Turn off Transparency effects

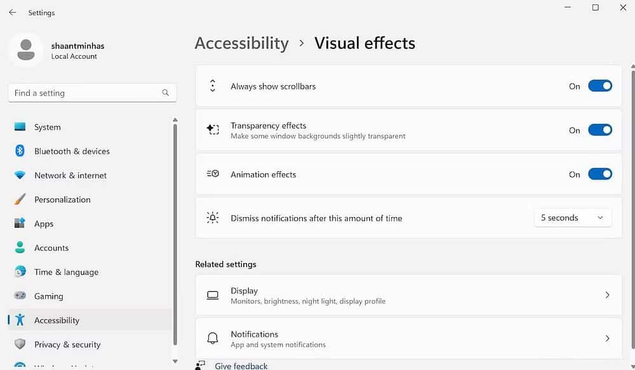pyautogui.click(x=599, y=130)
